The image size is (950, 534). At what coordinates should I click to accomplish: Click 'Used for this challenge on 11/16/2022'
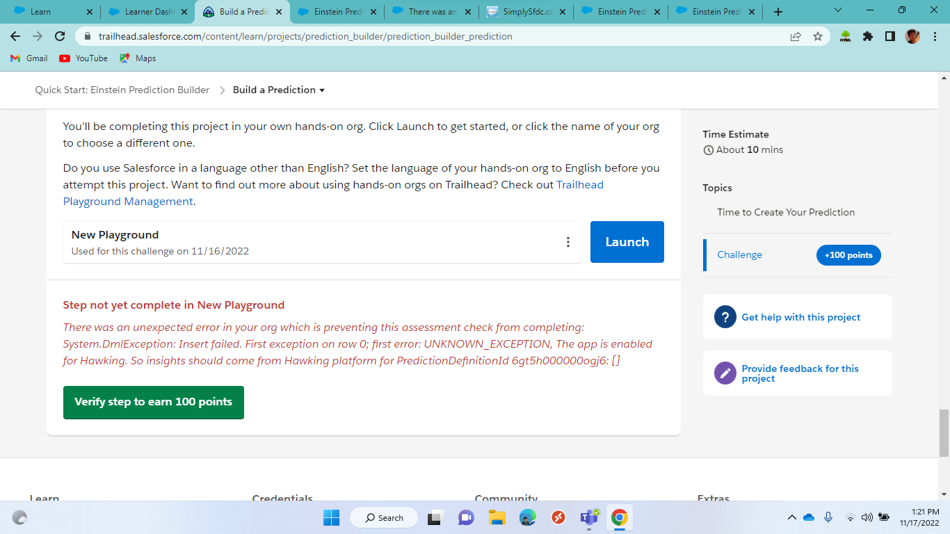(160, 251)
